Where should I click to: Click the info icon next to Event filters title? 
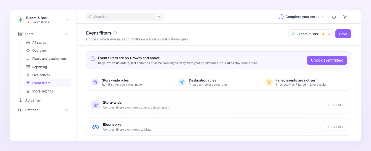115,33
